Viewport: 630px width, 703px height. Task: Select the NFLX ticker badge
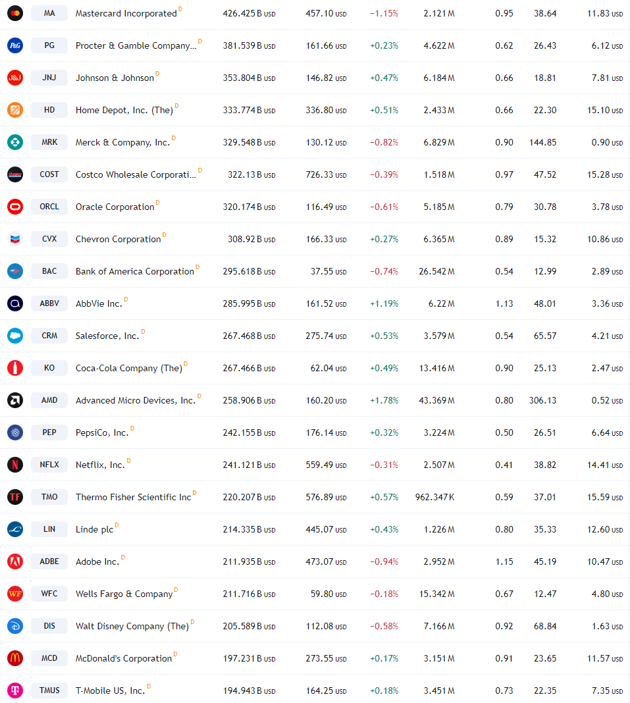coord(49,465)
